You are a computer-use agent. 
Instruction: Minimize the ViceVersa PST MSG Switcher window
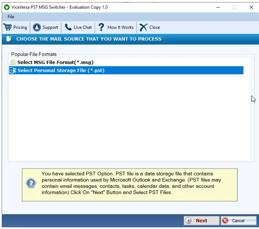coord(219,7)
